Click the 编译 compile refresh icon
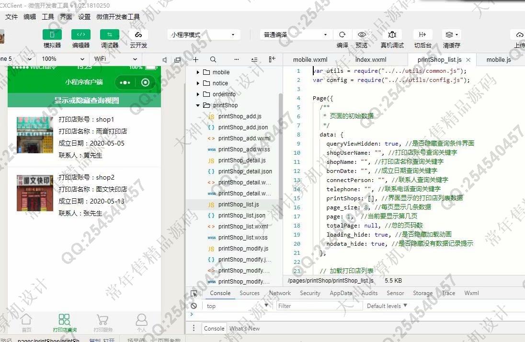The image size is (525, 342). tap(342, 34)
